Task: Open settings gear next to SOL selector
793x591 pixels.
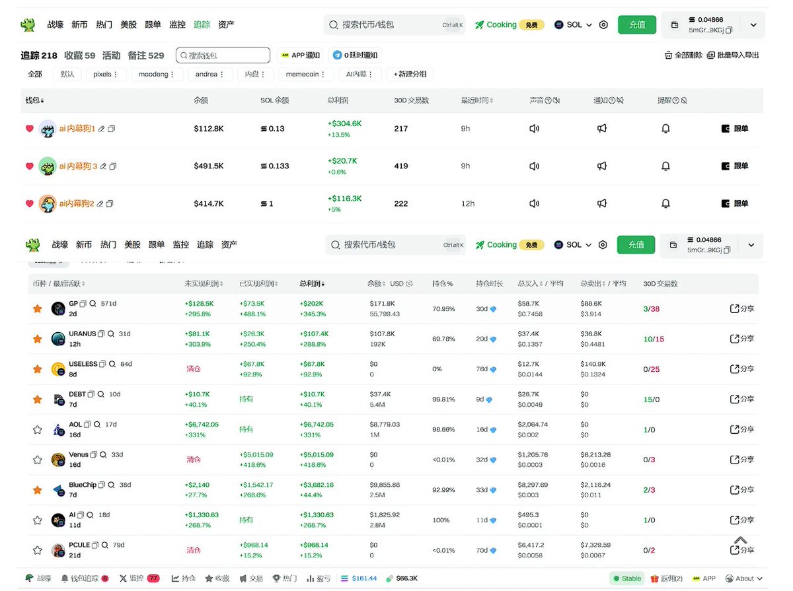Action: coord(603,24)
